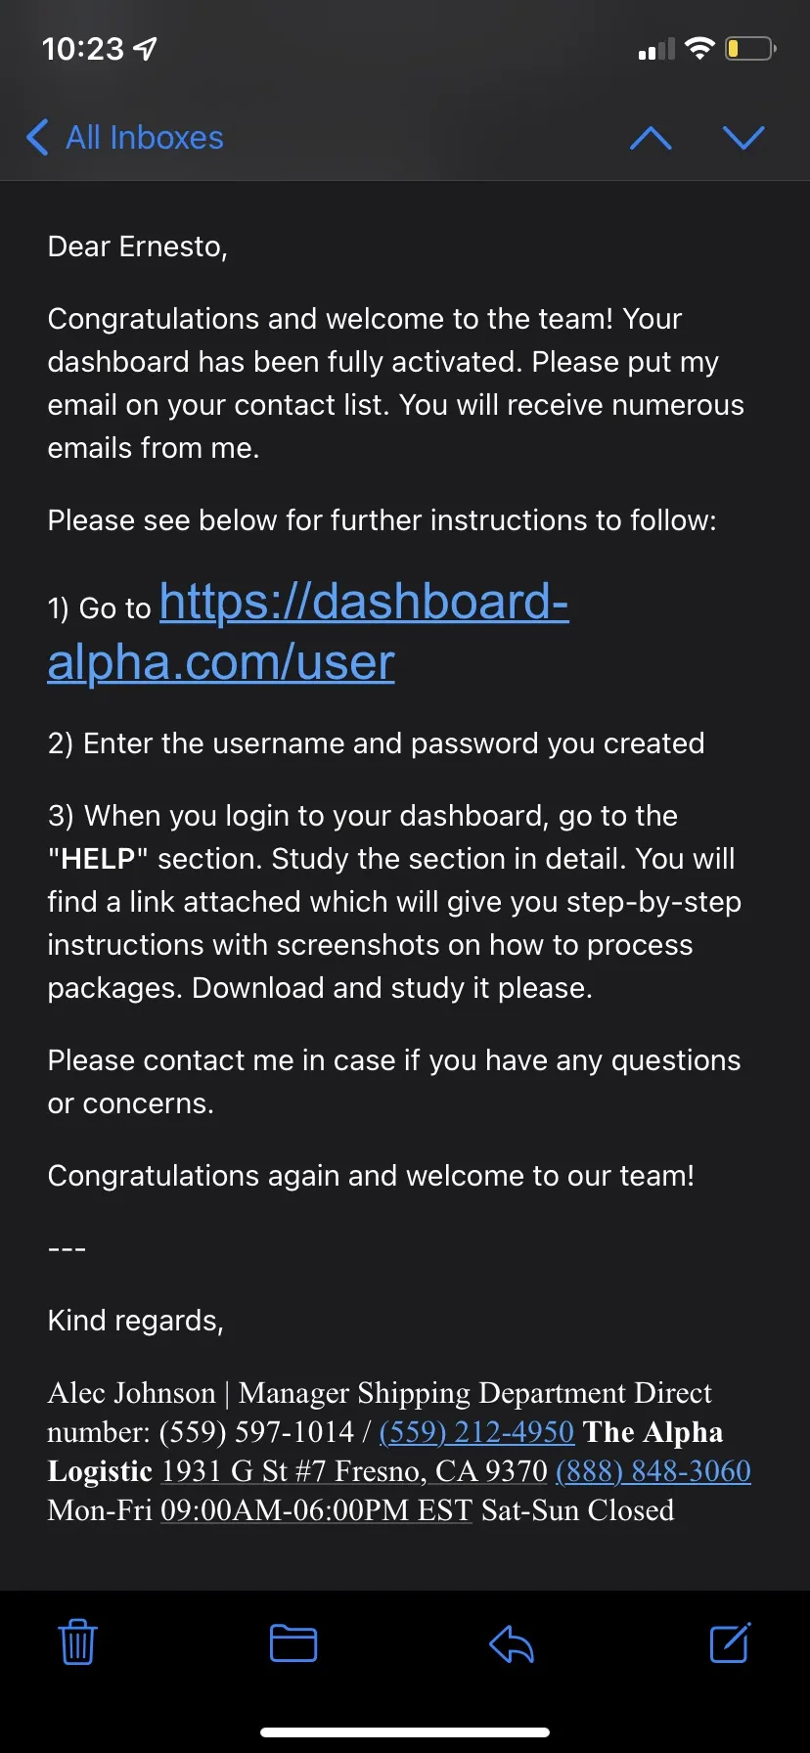Call the (559) 212-4950 number
Viewport: 810px width, 1753px height.
pos(476,1432)
